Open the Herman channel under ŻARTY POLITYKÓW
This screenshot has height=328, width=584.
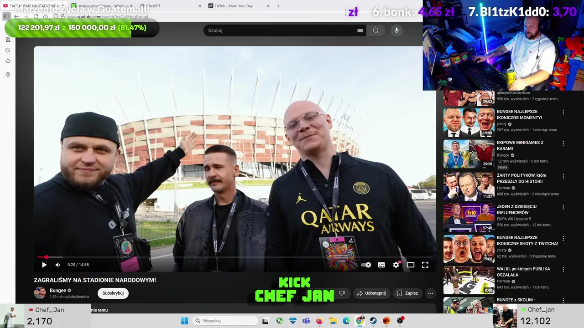[x=503, y=188]
